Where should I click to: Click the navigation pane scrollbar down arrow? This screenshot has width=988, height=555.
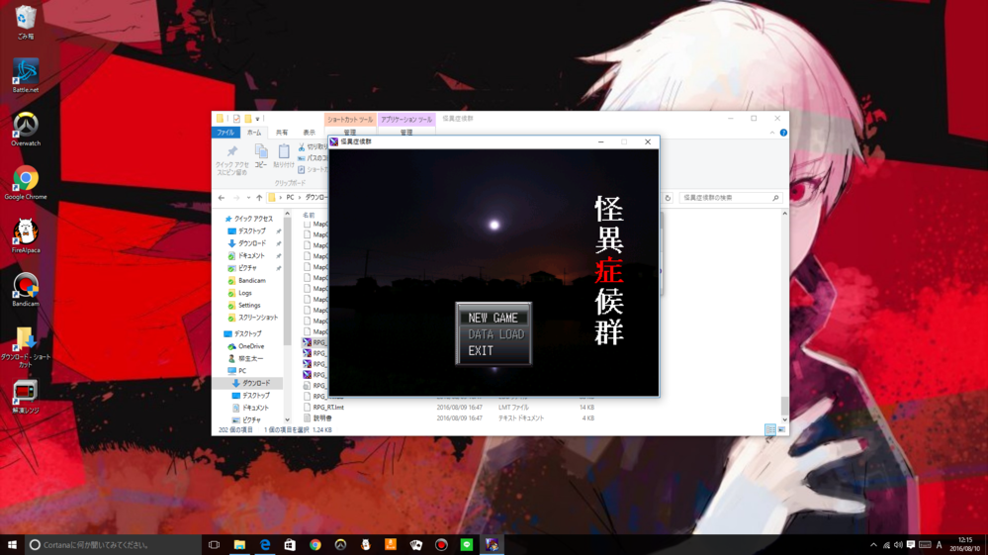[x=288, y=419]
